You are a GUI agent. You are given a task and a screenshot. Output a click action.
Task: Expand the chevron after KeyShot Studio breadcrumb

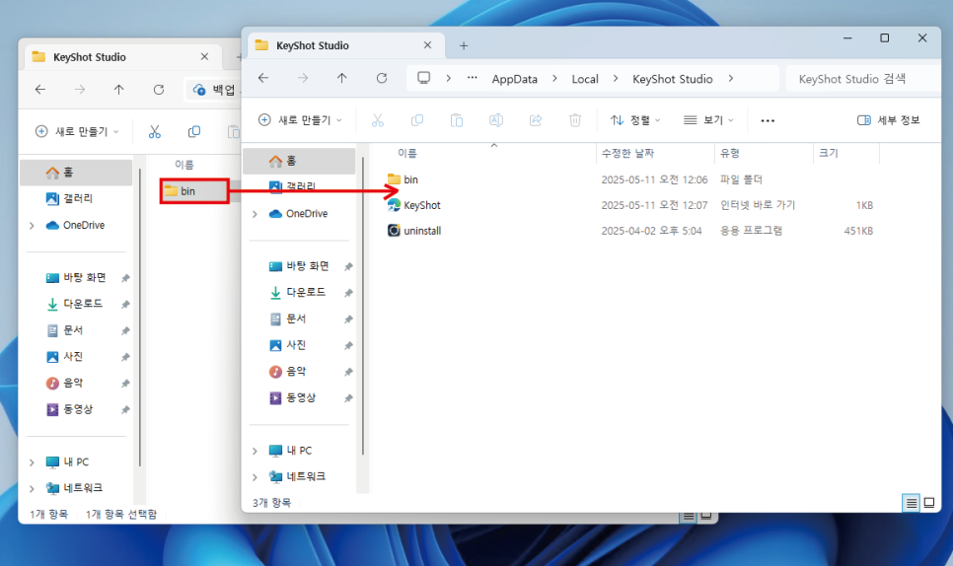(731, 78)
